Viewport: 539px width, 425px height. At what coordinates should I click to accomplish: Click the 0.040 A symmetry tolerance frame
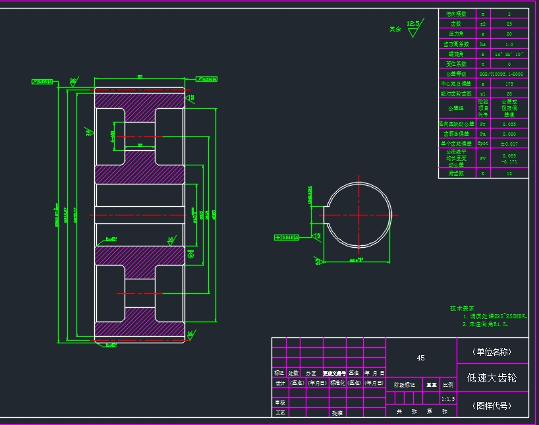(287, 237)
